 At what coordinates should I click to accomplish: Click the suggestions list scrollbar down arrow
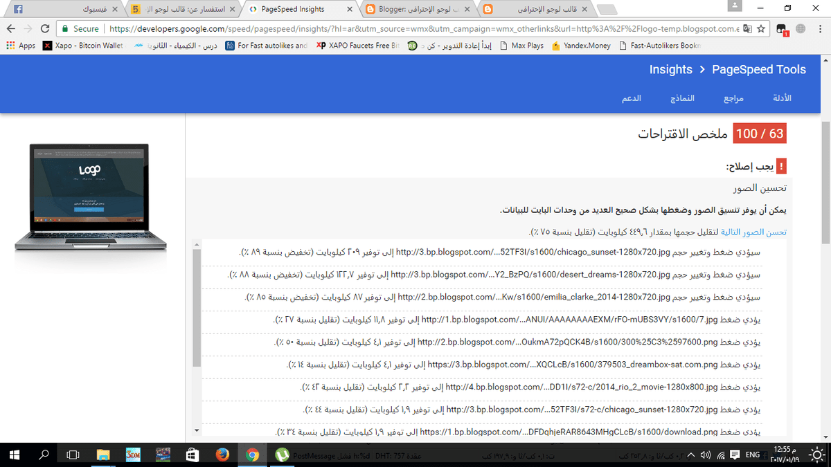coord(197,430)
